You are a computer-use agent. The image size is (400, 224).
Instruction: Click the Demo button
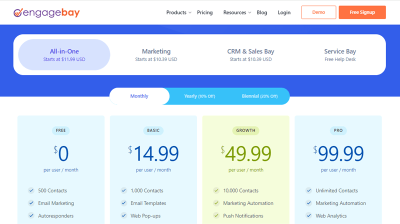318,12
